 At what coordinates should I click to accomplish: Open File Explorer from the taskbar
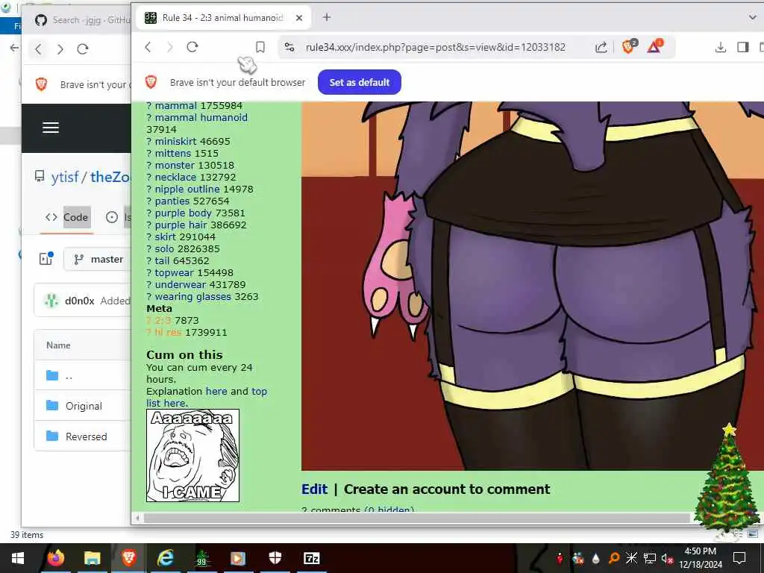click(x=92, y=558)
